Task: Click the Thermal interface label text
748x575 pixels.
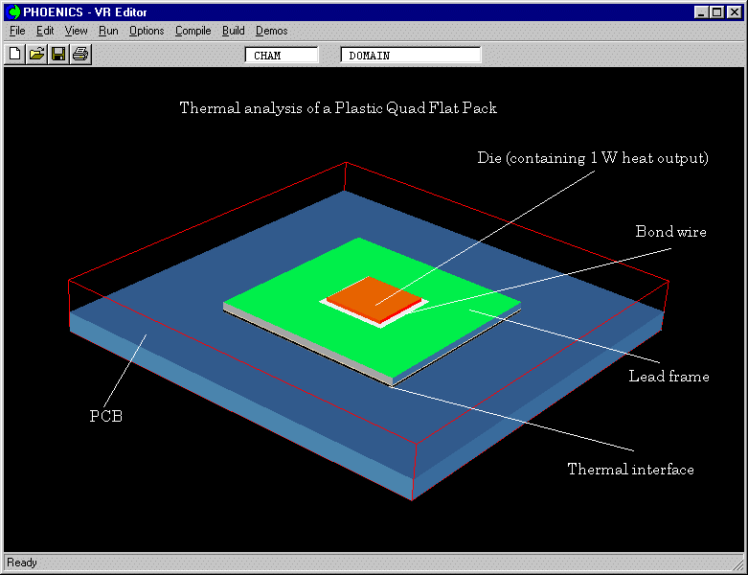Action: [630, 469]
